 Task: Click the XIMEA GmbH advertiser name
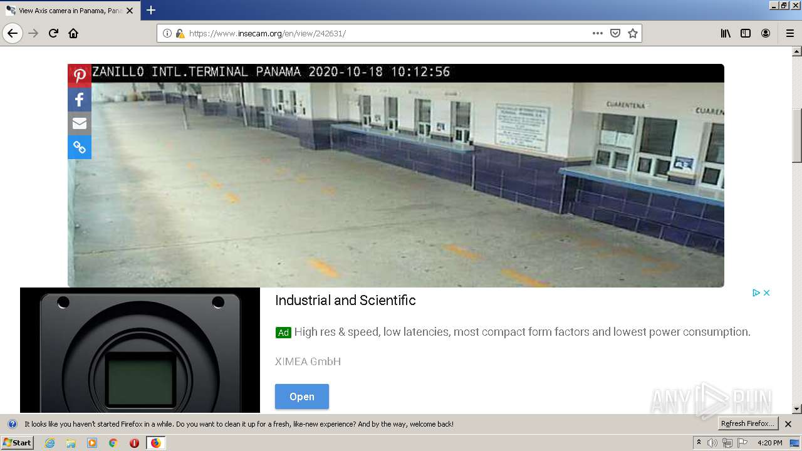[x=308, y=361]
